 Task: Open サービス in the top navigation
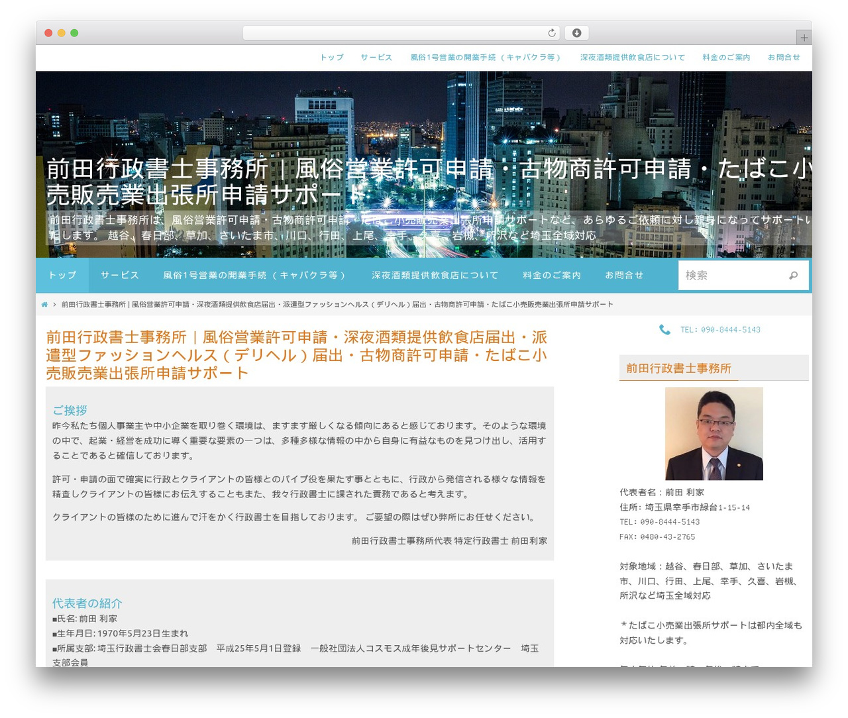(x=376, y=58)
